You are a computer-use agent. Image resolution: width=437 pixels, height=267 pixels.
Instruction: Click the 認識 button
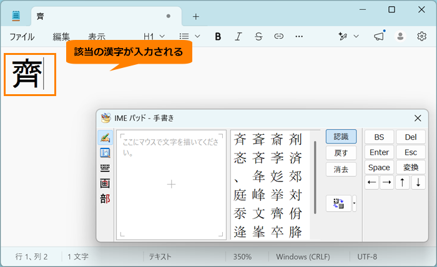tap(341, 137)
